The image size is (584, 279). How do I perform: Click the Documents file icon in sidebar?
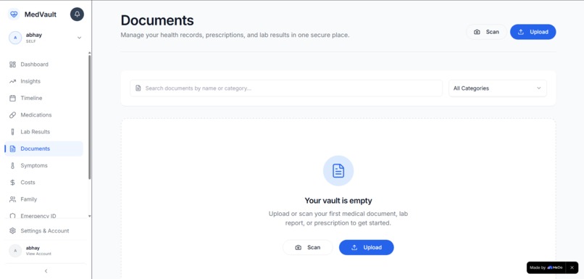coord(12,149)
